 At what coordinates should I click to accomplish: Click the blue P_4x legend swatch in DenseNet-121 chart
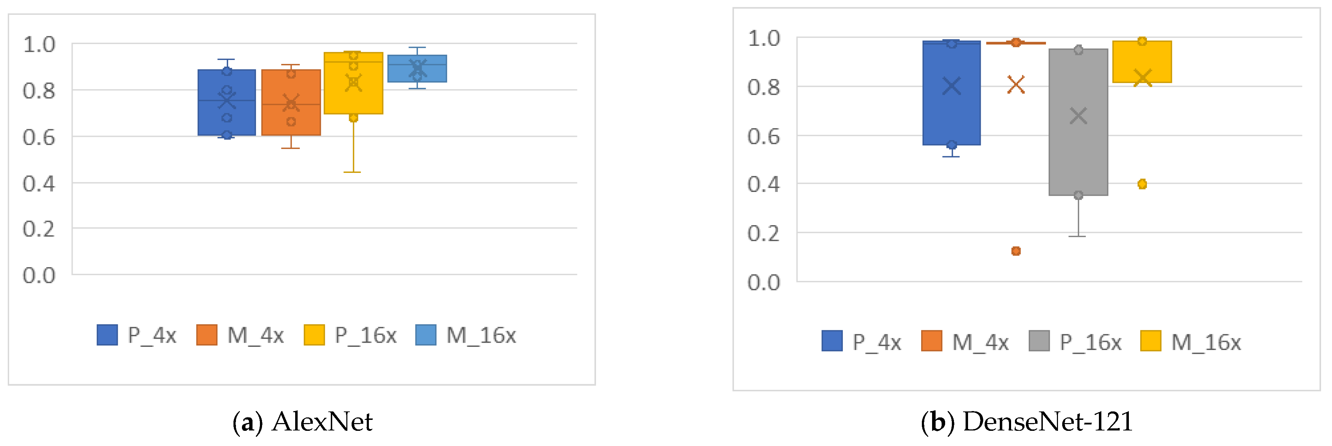[x=832, y=341]
